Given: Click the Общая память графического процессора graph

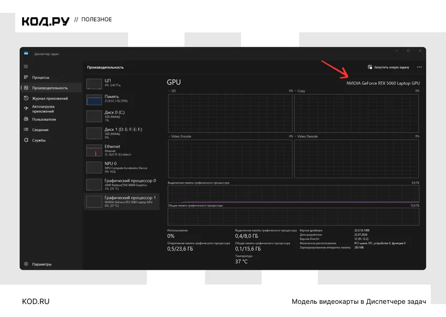Looking at the screenshot, I should (293, 216).
